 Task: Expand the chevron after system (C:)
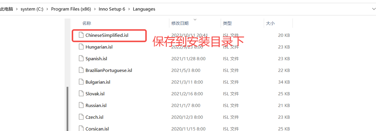[47, 9]
